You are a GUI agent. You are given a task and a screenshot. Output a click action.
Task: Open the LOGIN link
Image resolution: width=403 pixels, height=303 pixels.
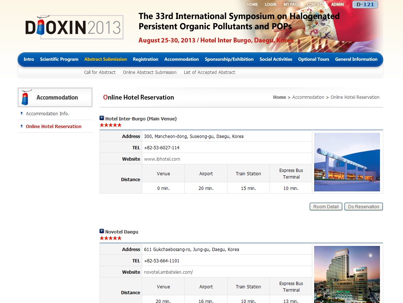pos(271,4)
